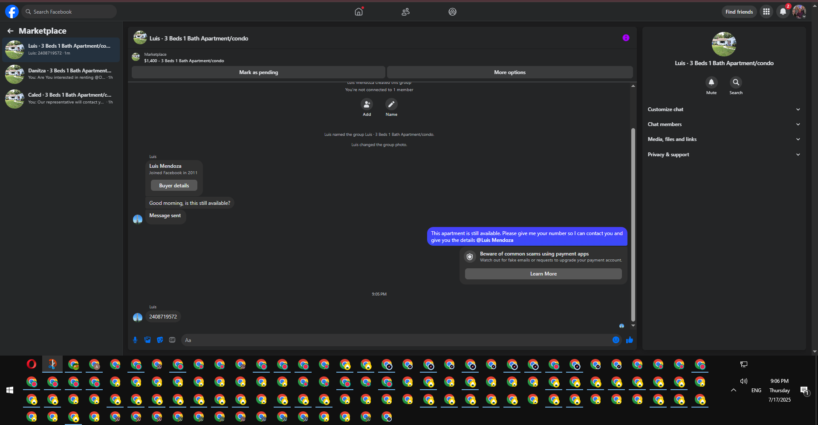Click the @Luis Mendoza mention
Screen dimensions: 818x425
point(495,240)
